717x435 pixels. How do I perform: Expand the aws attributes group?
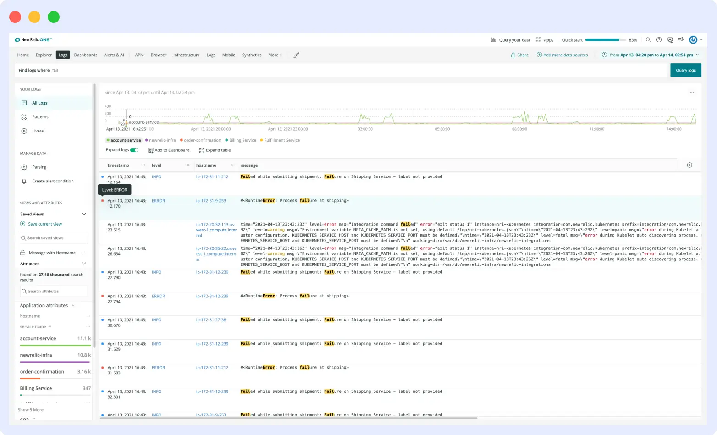click(34, 418)
